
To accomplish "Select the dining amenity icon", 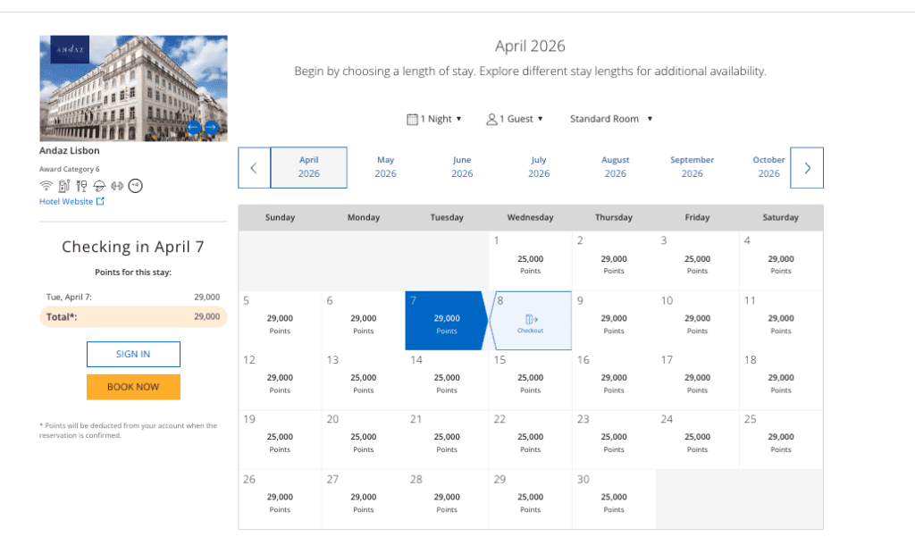I will tap(81, 186).
